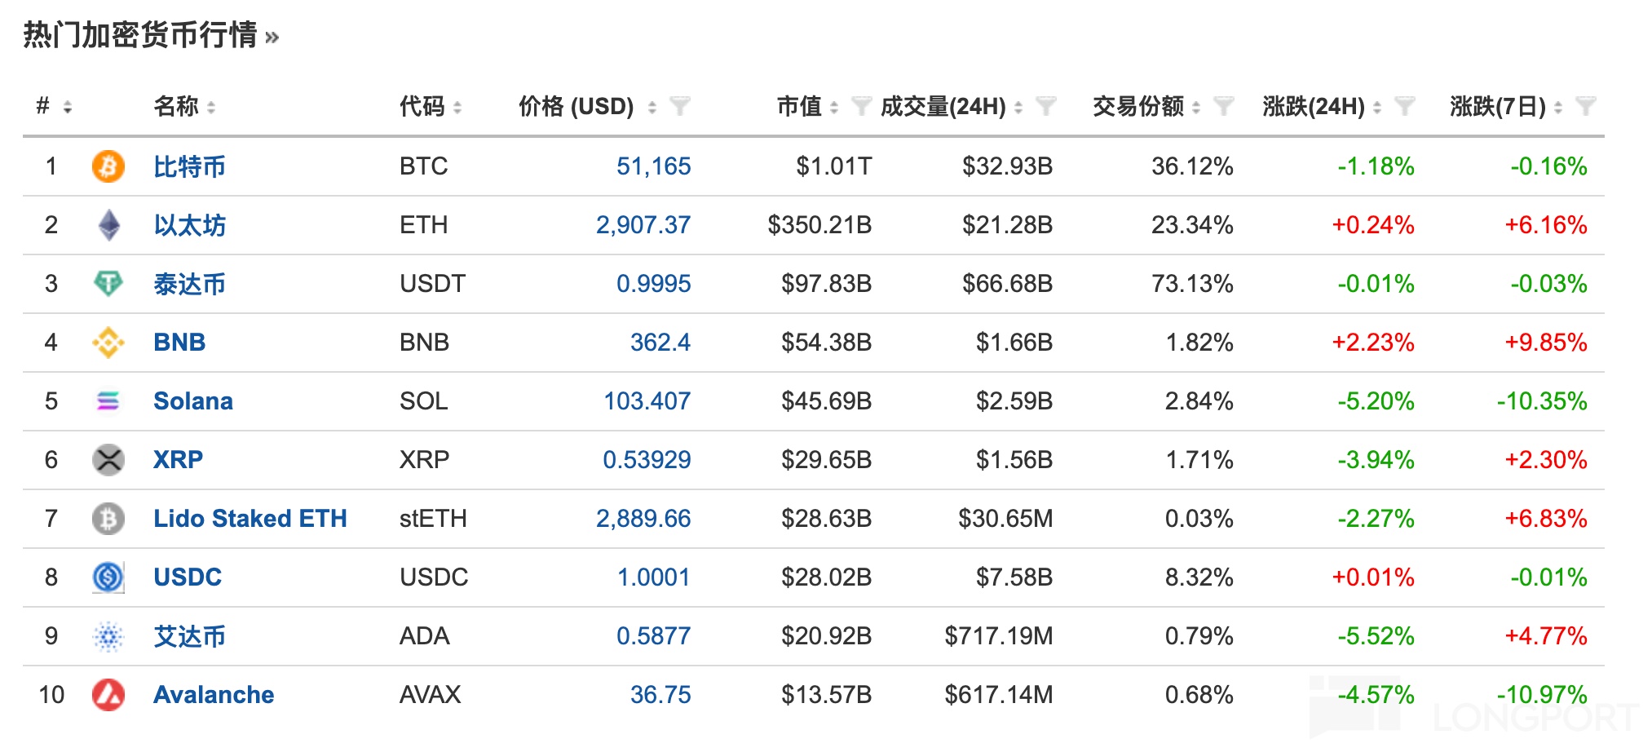The image size is (1652, 752).
Task: Click the Tether green logo icon
Action: tap(108, 284)
